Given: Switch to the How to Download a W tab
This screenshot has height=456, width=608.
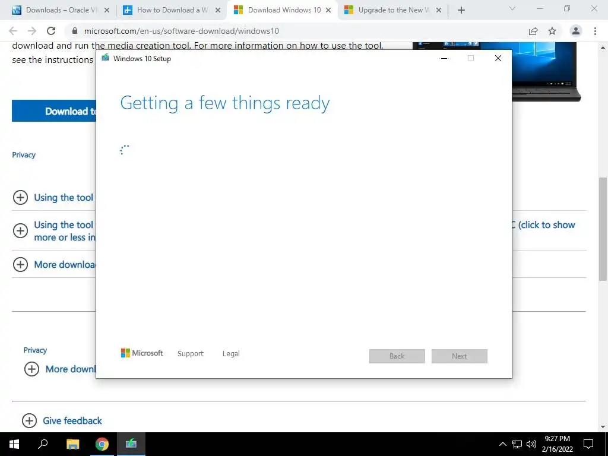Looking at the screenshot, I should pos(172,10).
